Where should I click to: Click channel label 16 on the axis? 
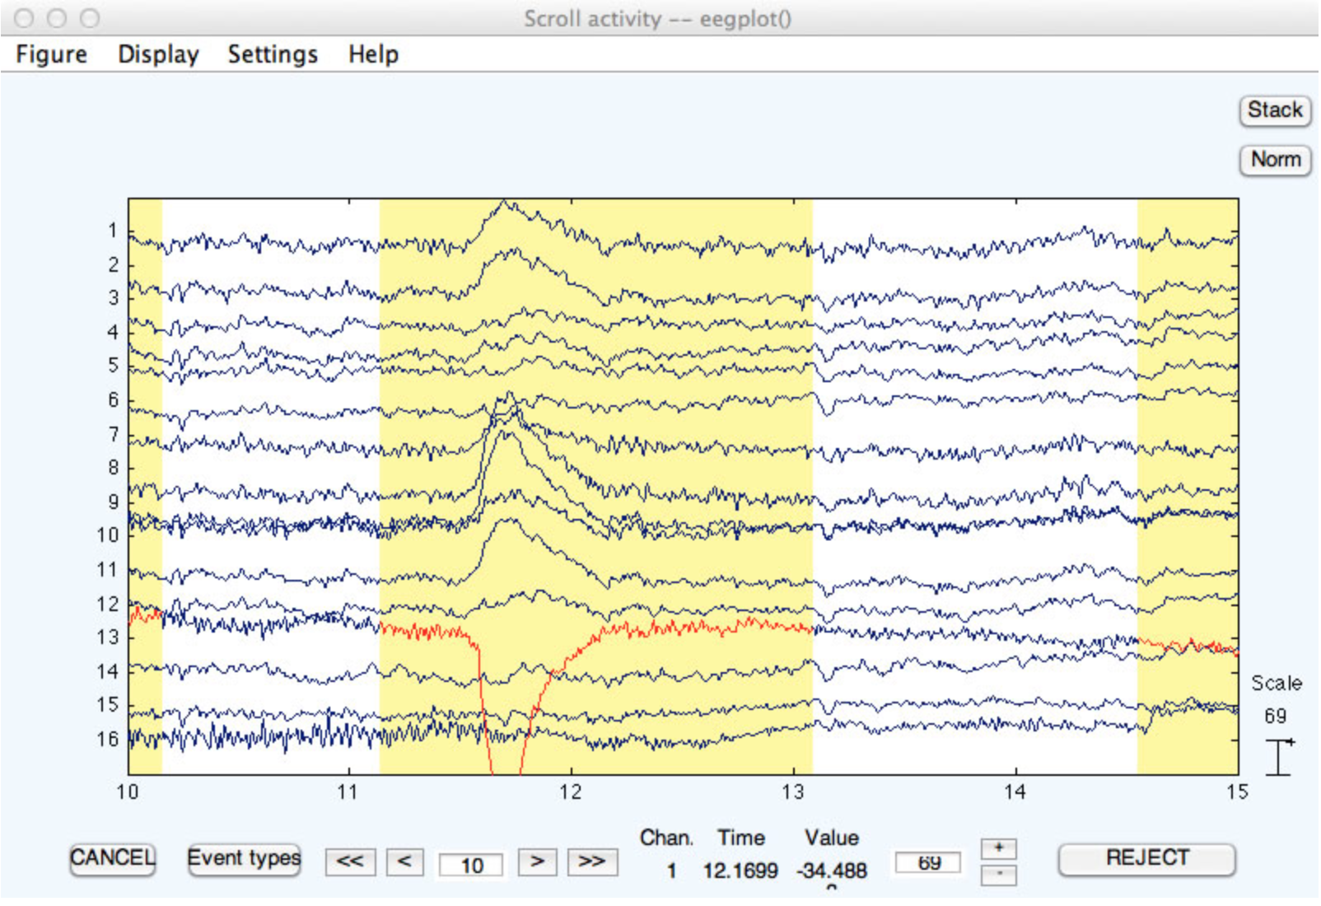tap(108, 739)
